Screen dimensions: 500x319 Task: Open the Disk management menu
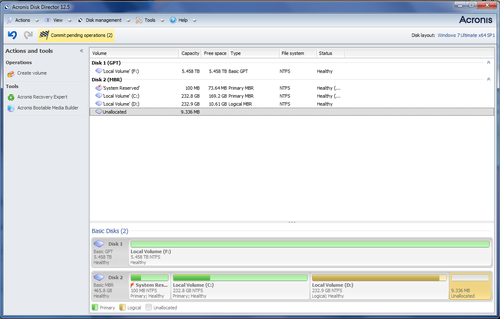pos(103,20)
